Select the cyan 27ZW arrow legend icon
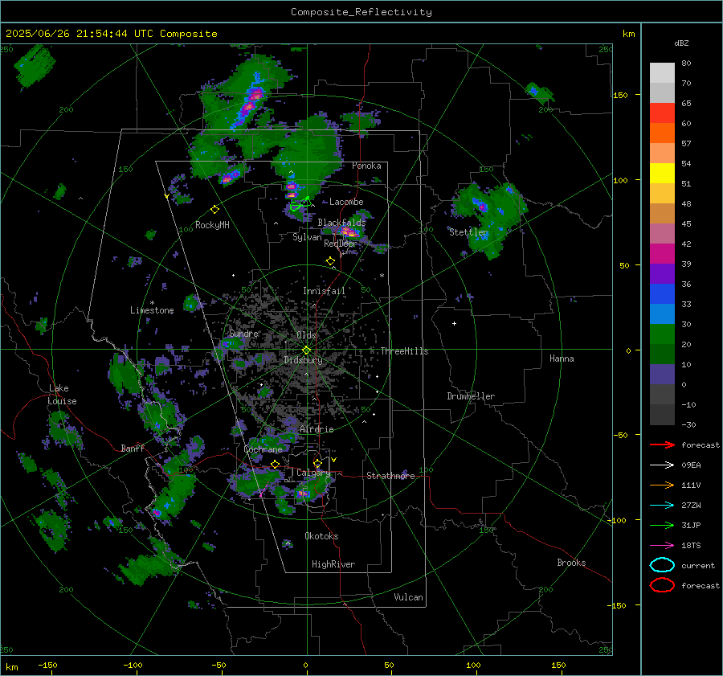 click(662, 506)
